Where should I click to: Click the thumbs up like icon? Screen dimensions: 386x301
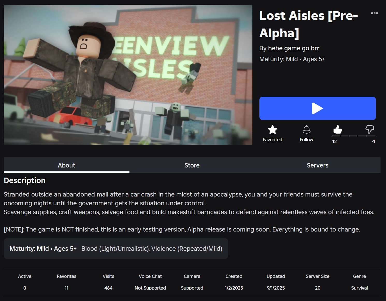pyautogui.click(x=337, y=129)
